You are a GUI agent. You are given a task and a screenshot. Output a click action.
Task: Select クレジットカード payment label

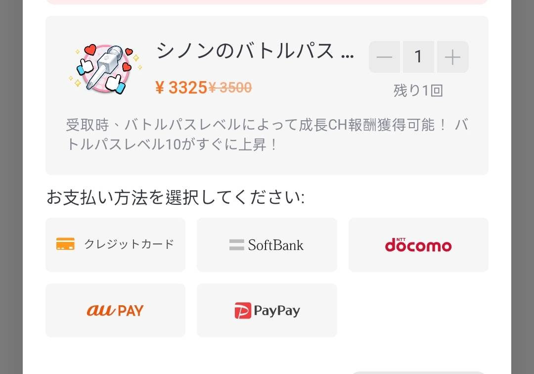coord(129,244)
